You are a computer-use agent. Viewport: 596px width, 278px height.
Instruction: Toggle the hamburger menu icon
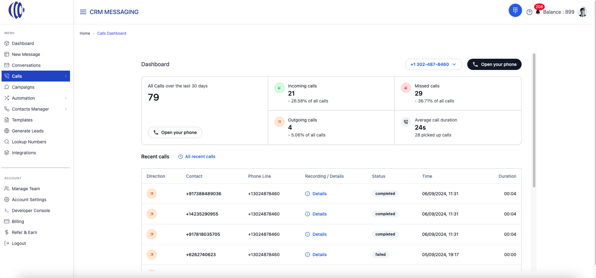click(83, 12)
